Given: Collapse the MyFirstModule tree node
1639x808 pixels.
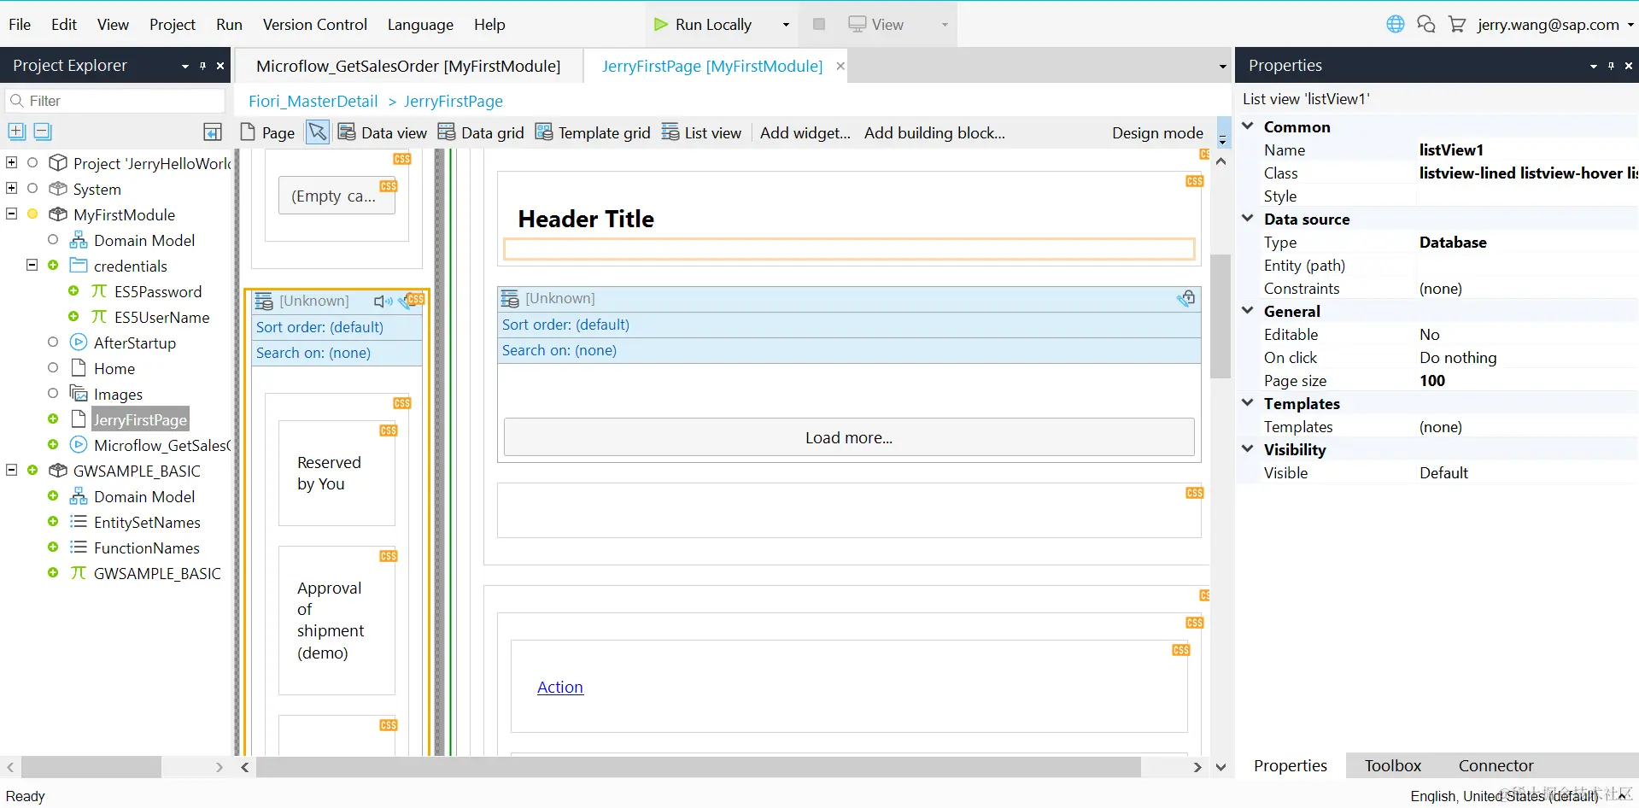Looking at the screenshot, I should point(12,214).
